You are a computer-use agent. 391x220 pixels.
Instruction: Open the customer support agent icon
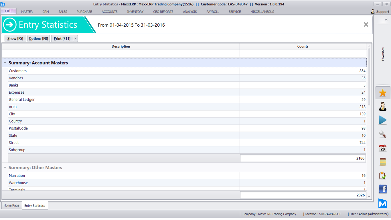point(383,107)
